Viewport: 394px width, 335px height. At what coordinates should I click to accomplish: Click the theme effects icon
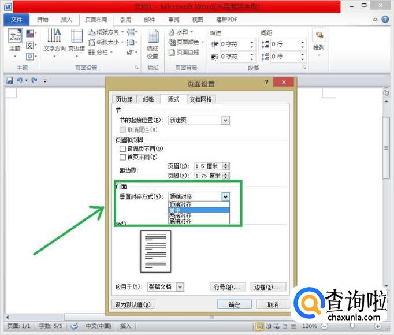point(31,56)
